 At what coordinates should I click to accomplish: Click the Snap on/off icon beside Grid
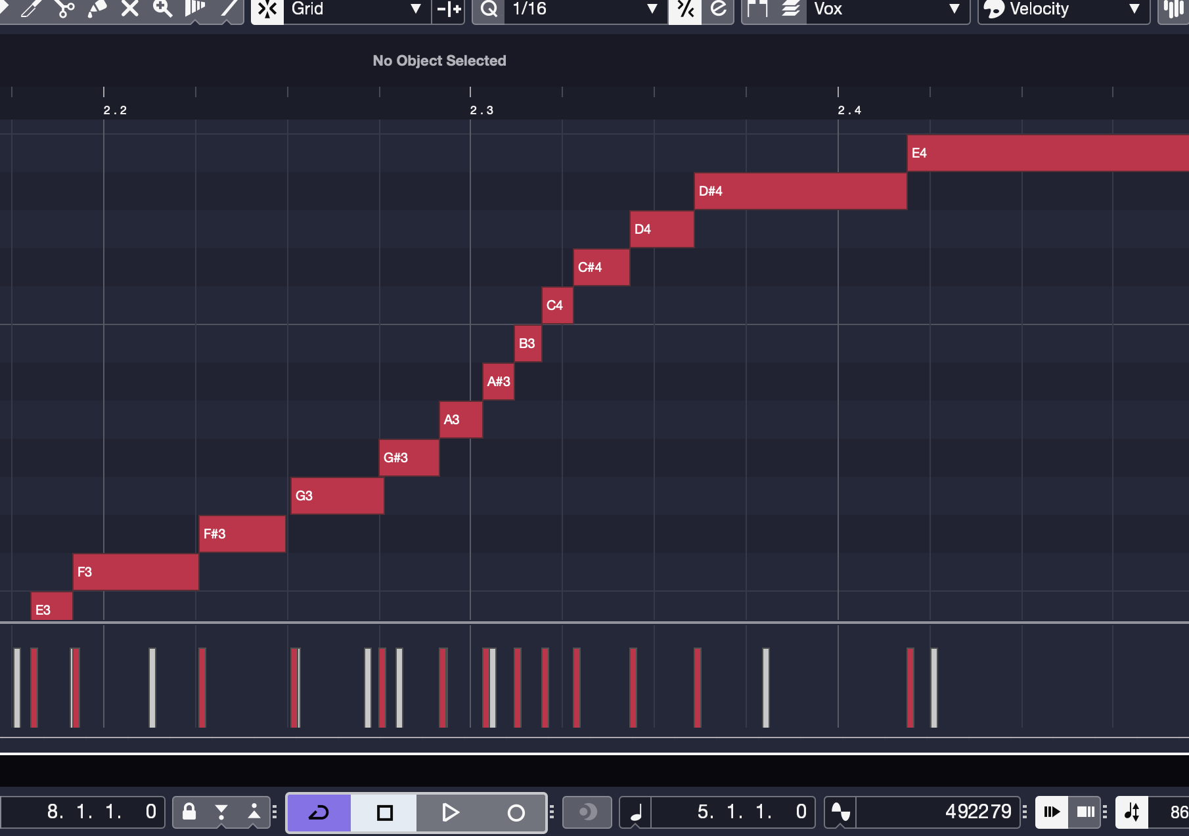click(x=267, y=10)
